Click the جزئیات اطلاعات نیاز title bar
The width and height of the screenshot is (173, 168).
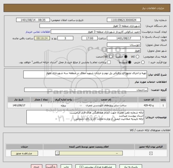(87, 8)
